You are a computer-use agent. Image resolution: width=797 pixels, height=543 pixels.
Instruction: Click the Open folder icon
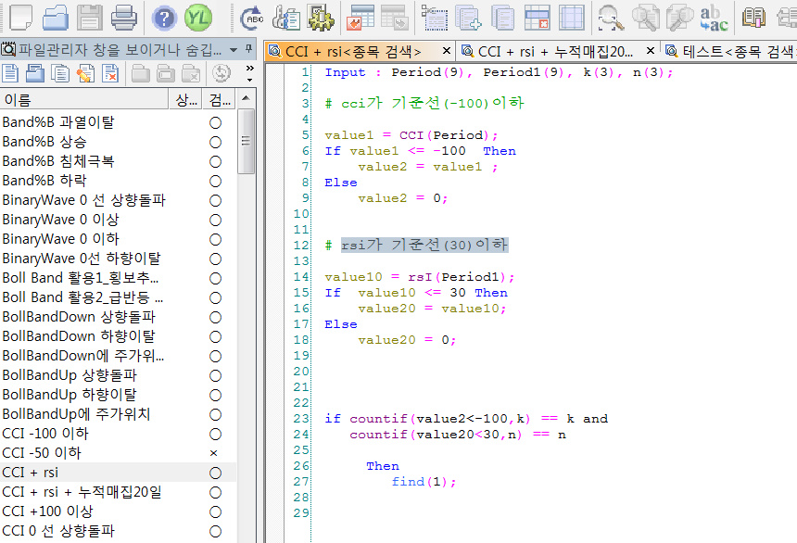[56, 16]
